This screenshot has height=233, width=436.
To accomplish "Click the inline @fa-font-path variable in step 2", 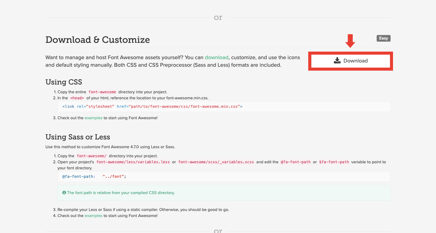I will click(x=296, y=162).
